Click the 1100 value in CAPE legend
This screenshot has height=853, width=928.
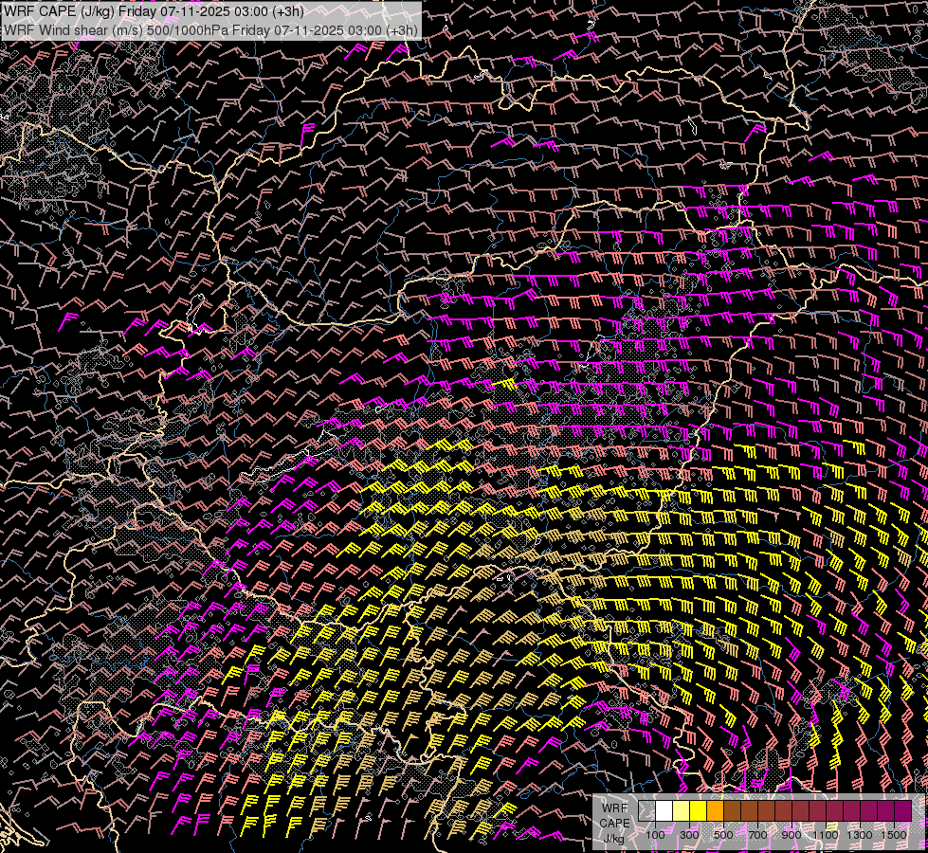pyautogui.click(x=826, y=835)
